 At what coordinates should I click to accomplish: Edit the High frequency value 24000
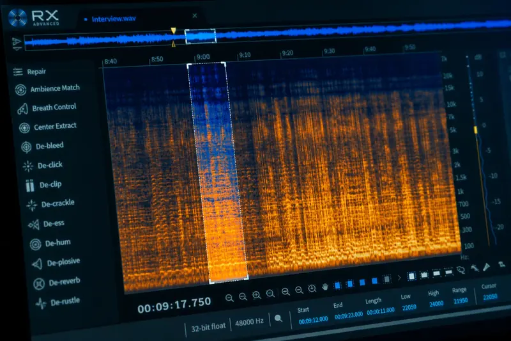pyautogui.click(x=436, y=304)
